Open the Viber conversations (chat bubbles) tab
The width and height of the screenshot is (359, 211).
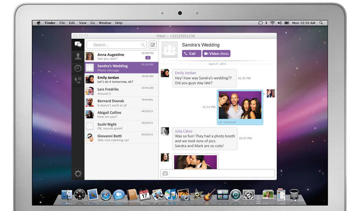pos(78,44)
